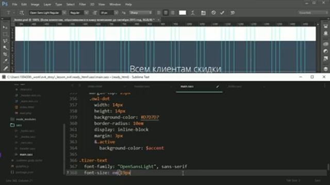Center align text button in options bar
This screenshot has height=185, width=330.
(166, 13)
